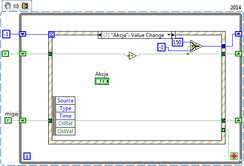
Task: Open the event case selector dropdown arrow
Action: 169,35
